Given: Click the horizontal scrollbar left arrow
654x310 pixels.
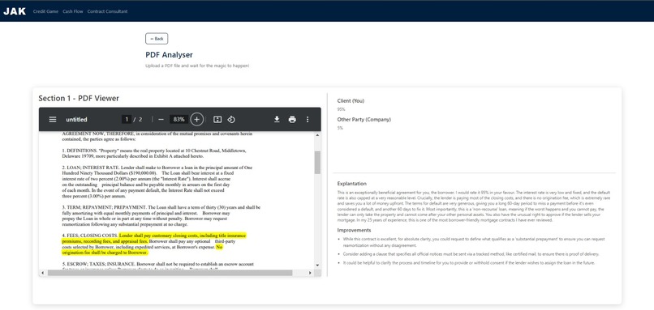Looking at the screenshot, I should point(42,273).
